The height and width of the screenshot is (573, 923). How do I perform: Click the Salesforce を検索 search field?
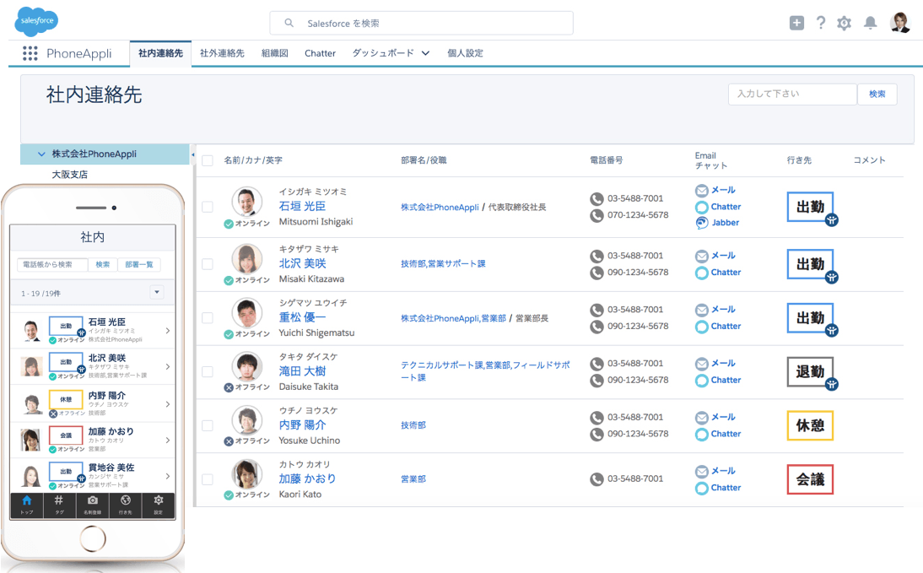click(x=422, y=24)
